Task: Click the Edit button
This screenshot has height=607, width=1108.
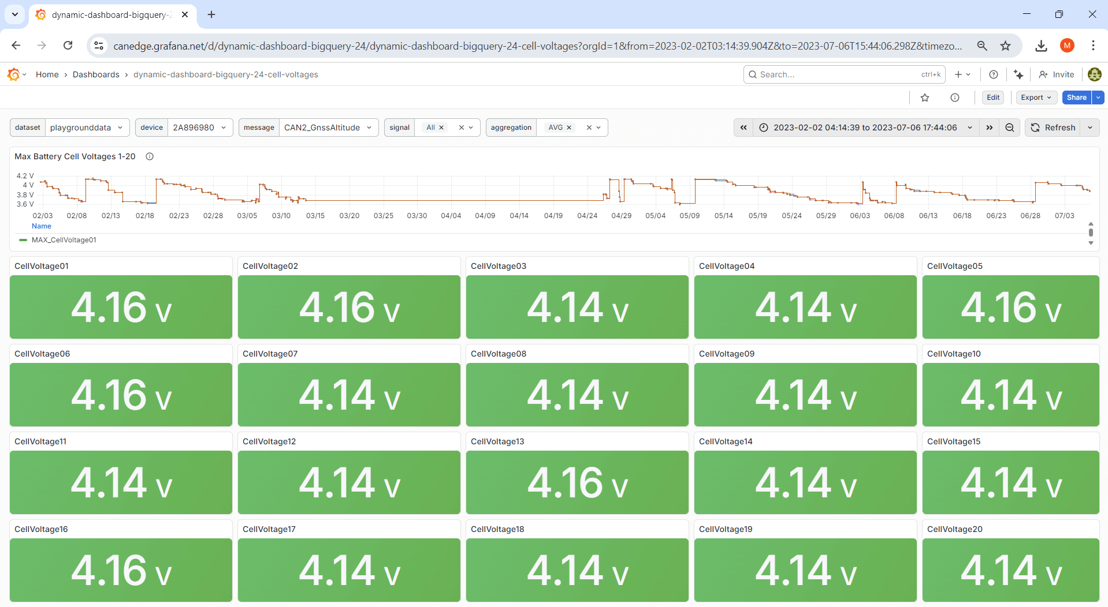Action: pyautogui.click(x=993, y=98)
